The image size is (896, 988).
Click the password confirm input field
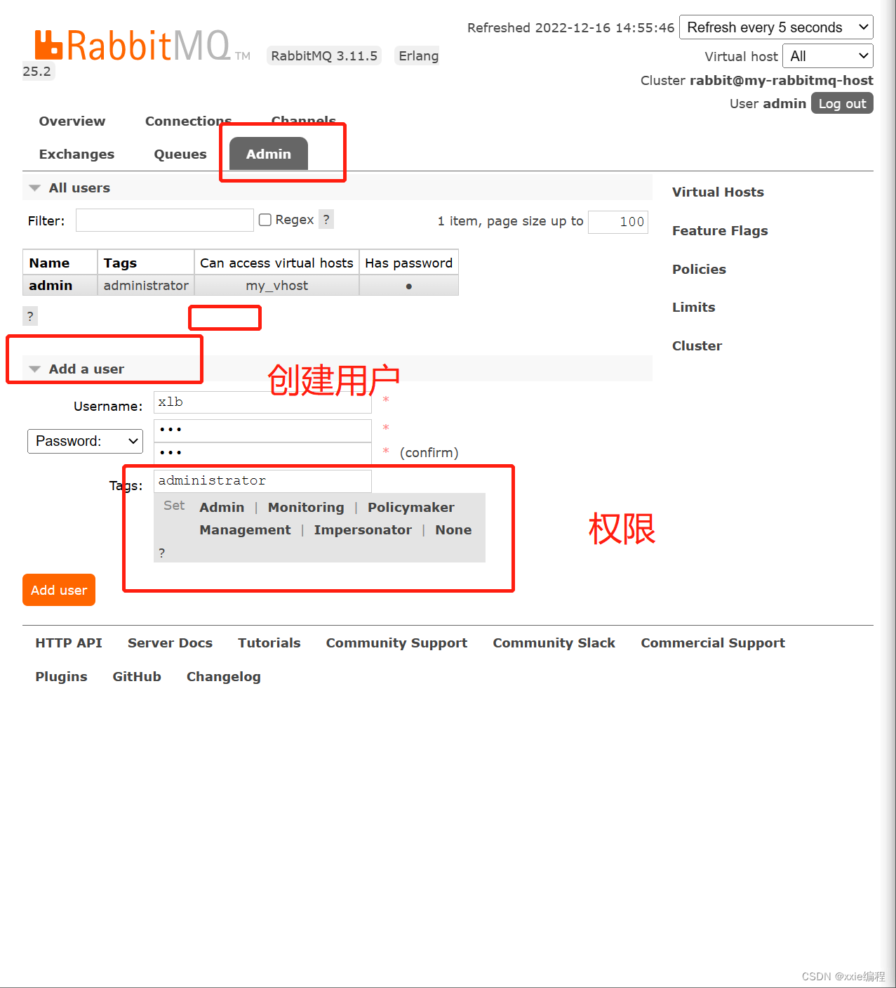coord(262,453)
